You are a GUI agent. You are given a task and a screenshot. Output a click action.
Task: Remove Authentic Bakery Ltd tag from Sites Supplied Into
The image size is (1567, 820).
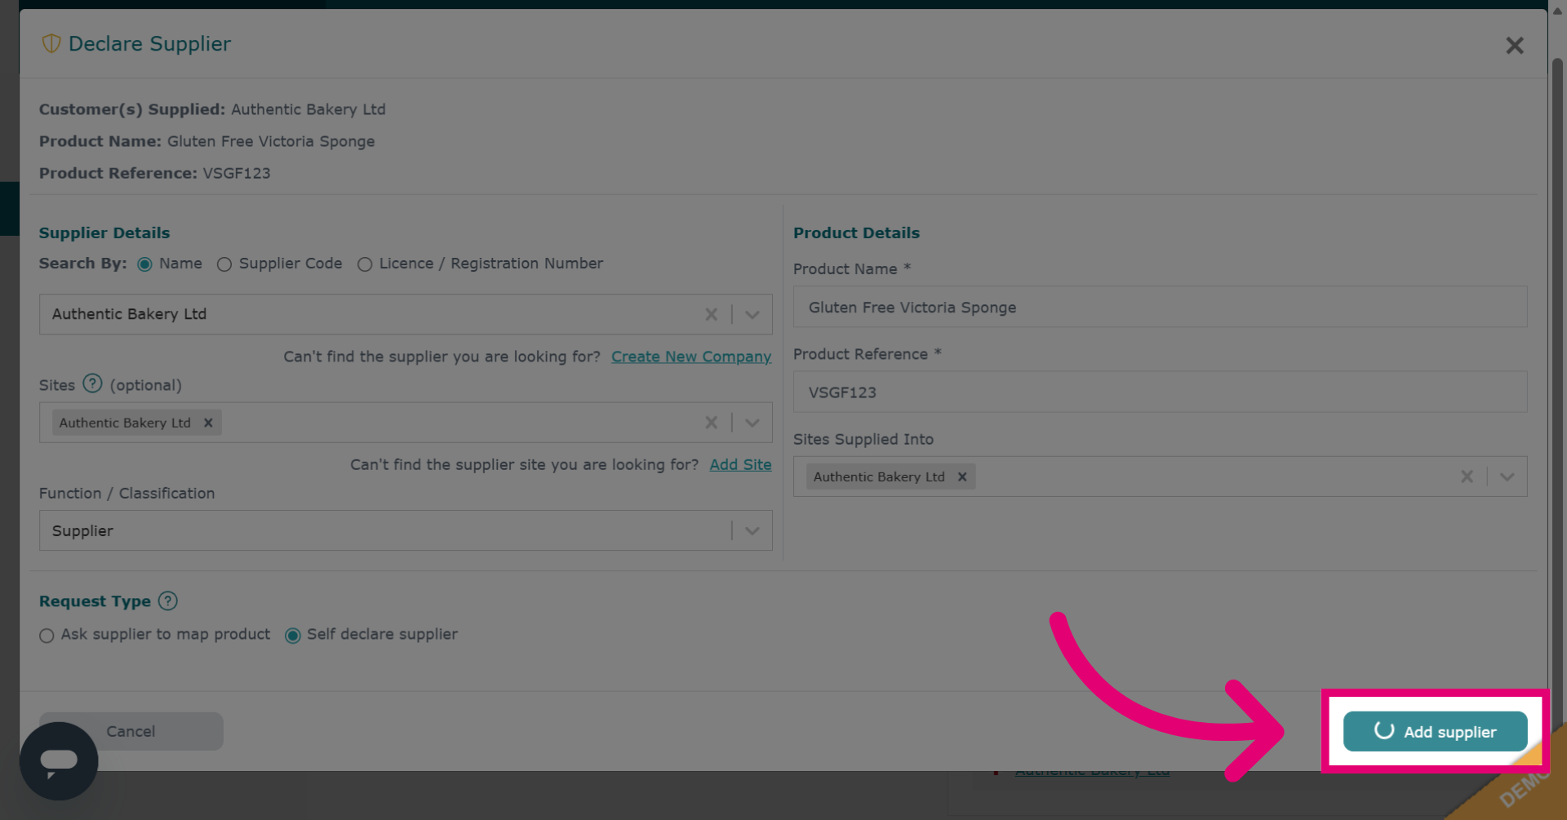(962, 477)
